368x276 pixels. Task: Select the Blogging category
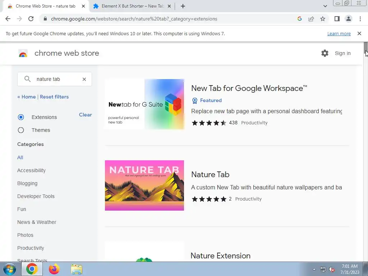27,183
